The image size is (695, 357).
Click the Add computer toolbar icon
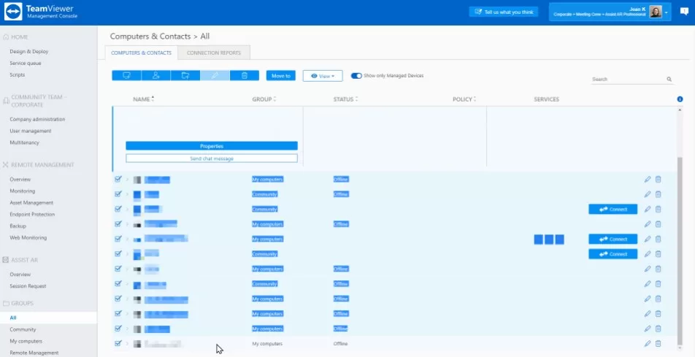point(126,75)
